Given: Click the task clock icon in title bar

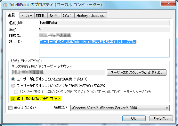Looking at the screenshot, I should (x=5, y=5).
